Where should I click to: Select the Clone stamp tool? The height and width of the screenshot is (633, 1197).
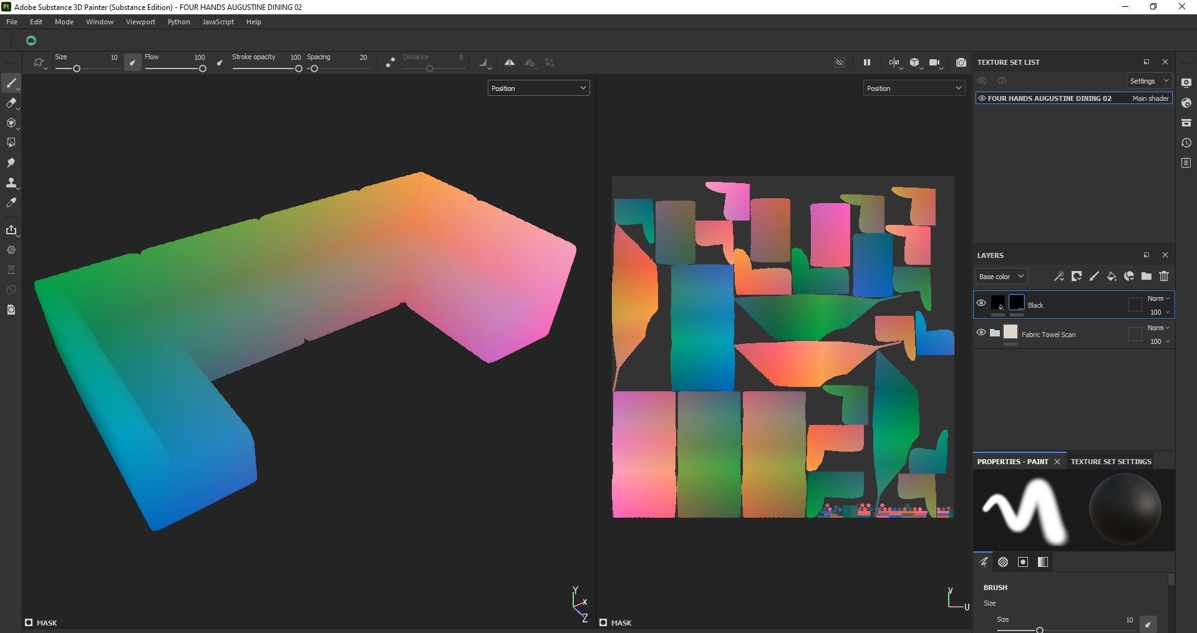click(x=11, y=183)
